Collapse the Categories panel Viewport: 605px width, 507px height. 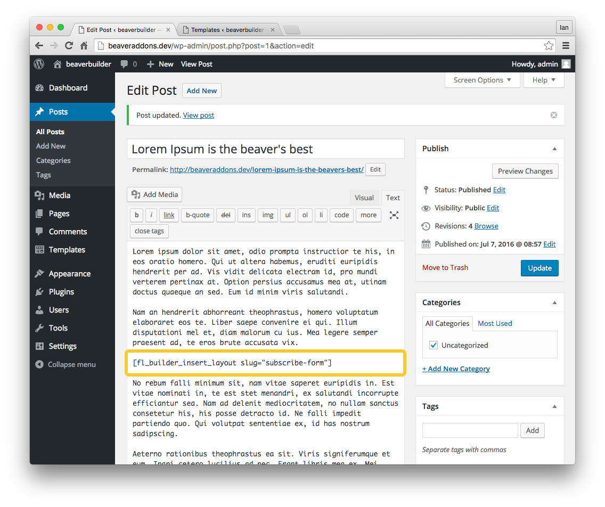pos(554,303)
